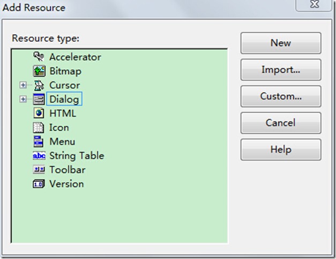Click the String Table abc icon
Image resolution: width=336 pixels, height=259 pixels.
coord(39,156)
